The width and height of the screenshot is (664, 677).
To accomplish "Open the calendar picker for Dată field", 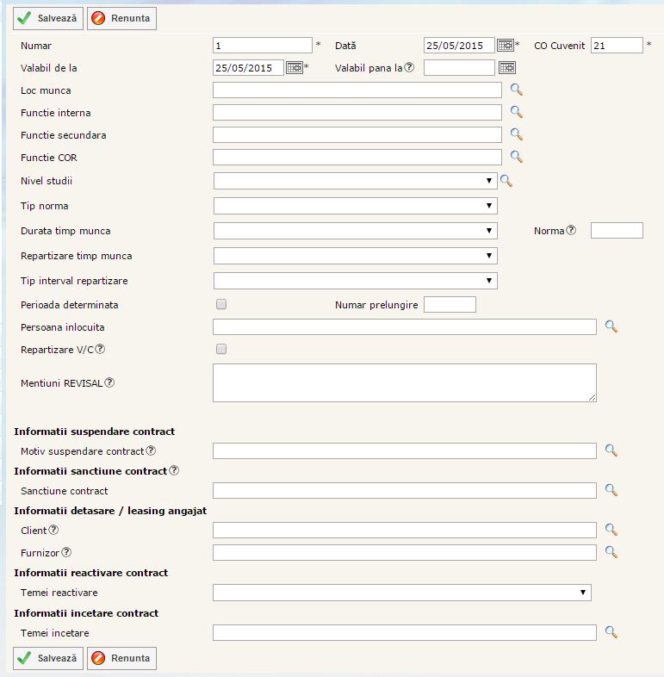I will coord(506,46).
